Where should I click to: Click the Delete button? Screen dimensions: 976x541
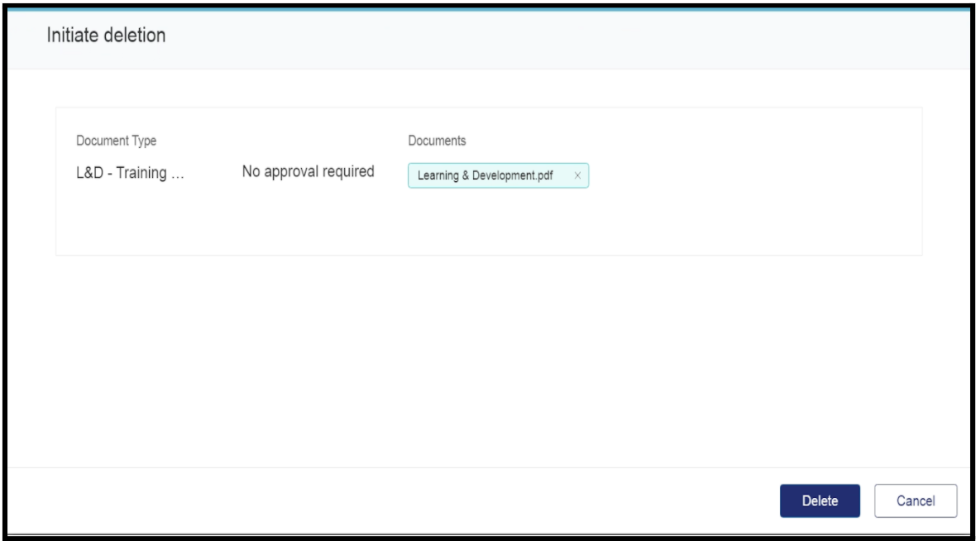820,500
